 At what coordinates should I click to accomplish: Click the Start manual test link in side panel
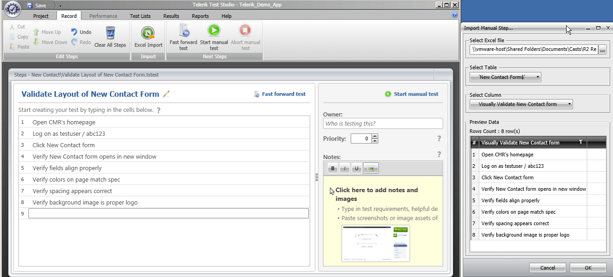coord(412,94)
